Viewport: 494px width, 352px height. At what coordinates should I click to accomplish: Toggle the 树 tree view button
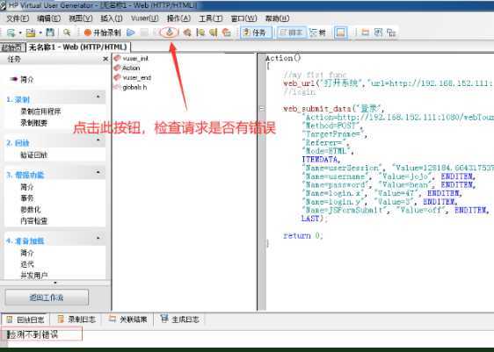(x=318, y=32)
